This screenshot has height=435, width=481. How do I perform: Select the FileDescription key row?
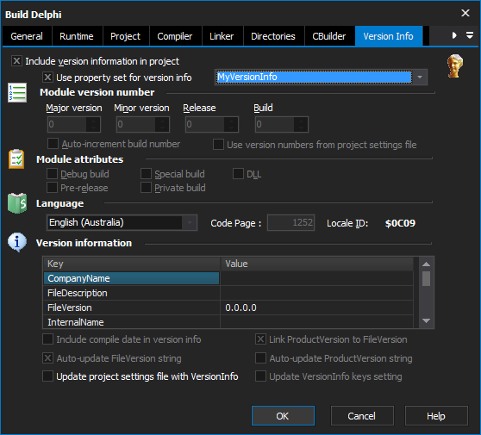tap(132, 293)
